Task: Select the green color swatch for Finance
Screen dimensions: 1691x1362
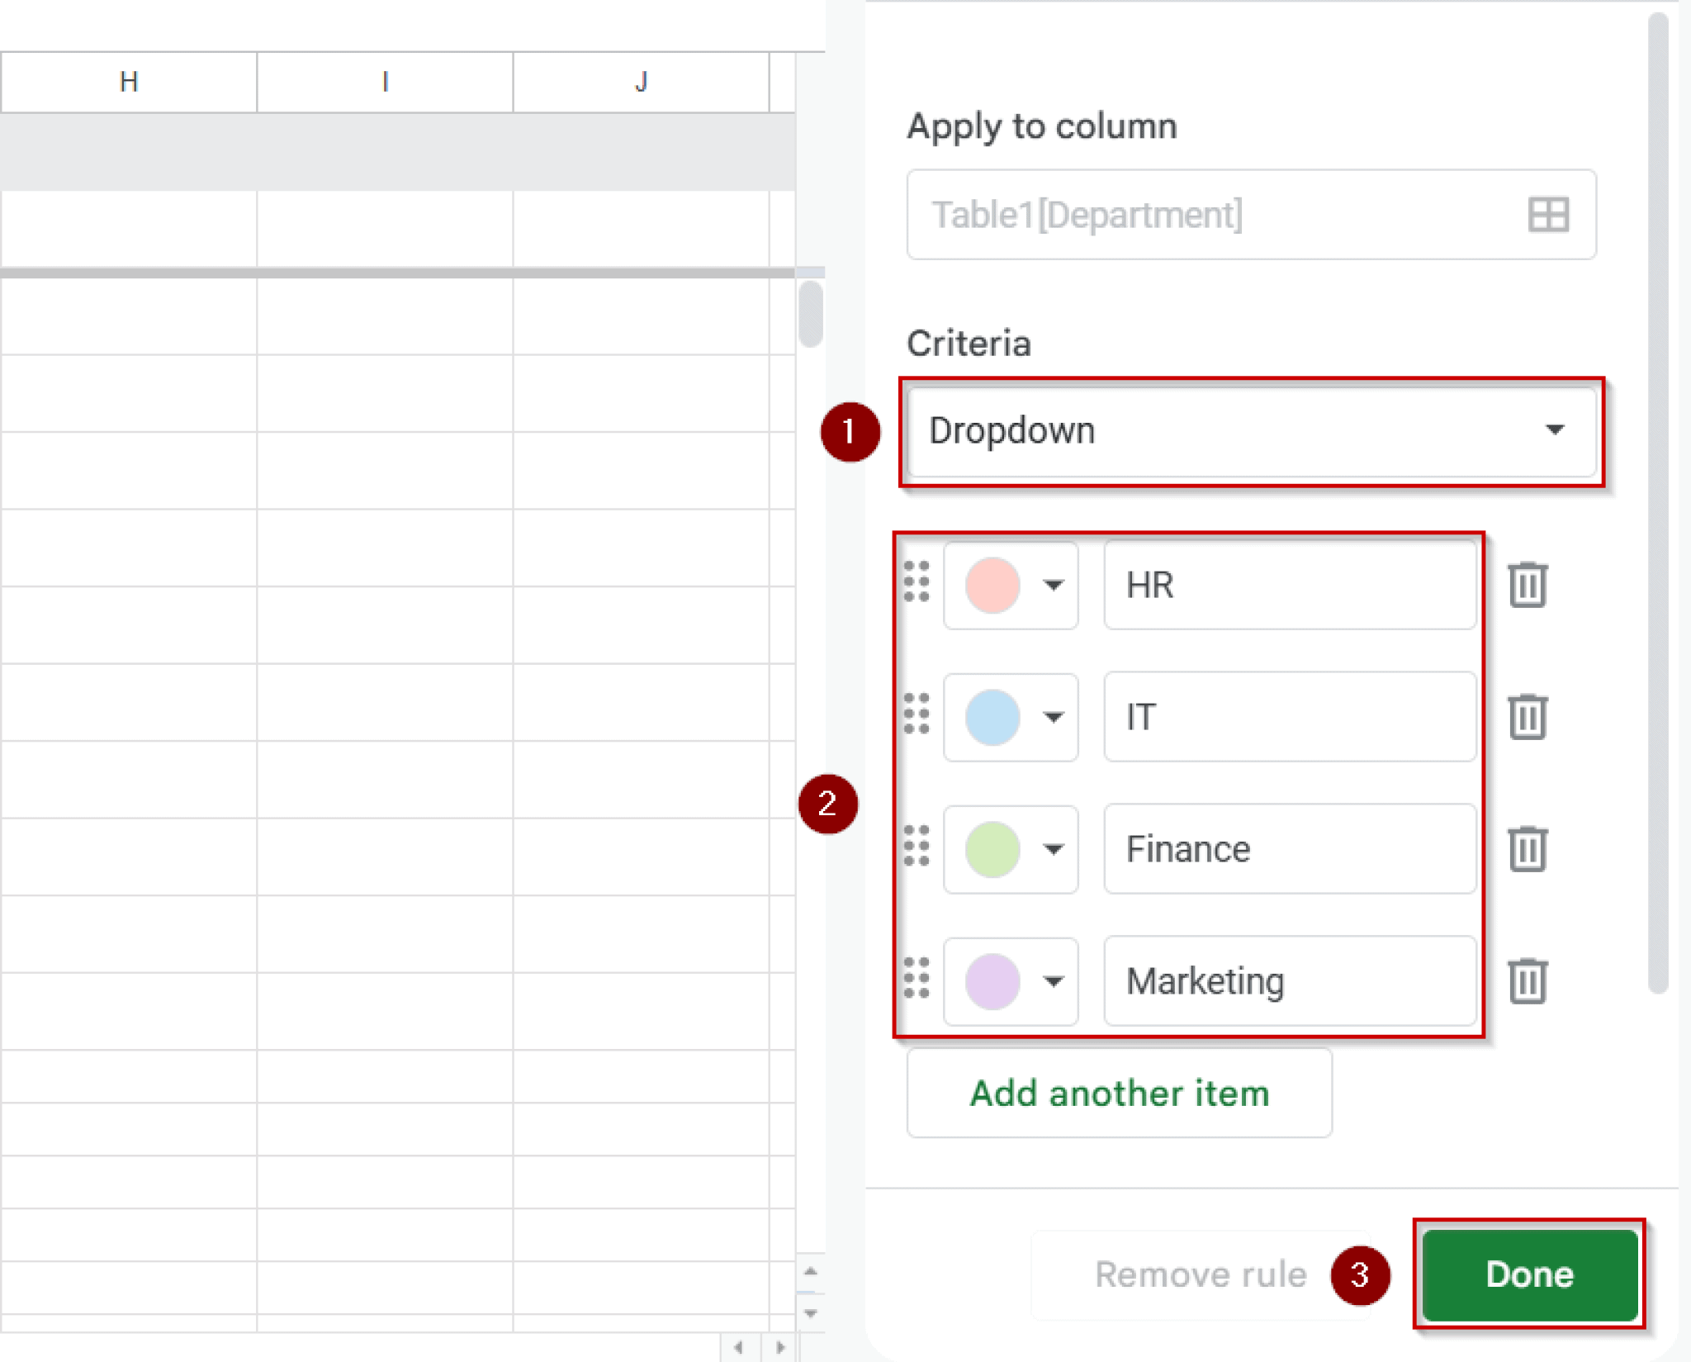Action: tap(994, 849)
